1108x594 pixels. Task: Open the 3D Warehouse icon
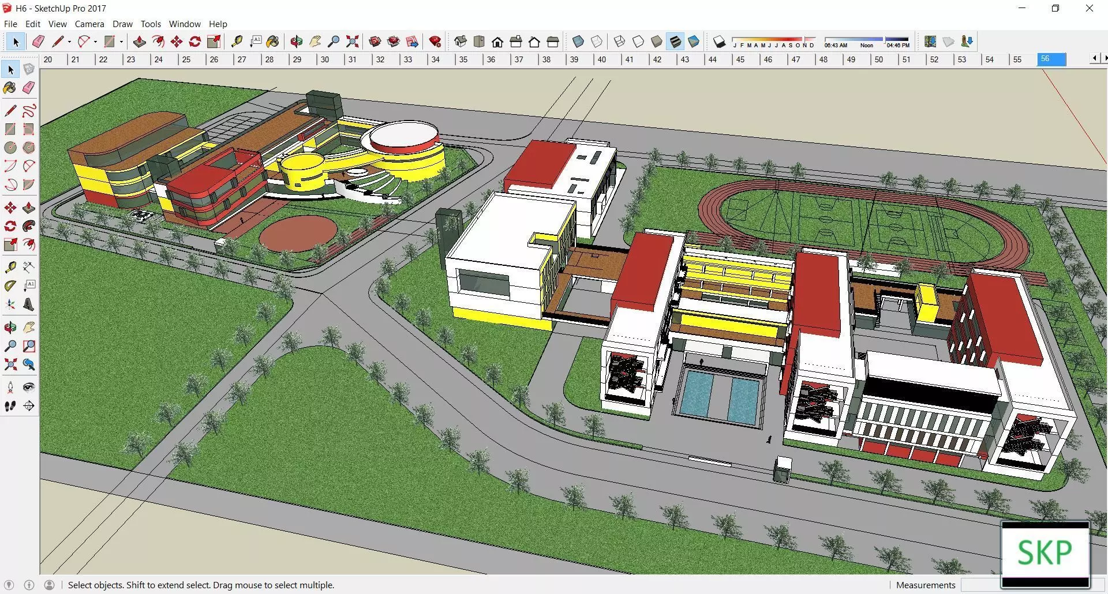(375, 42)
